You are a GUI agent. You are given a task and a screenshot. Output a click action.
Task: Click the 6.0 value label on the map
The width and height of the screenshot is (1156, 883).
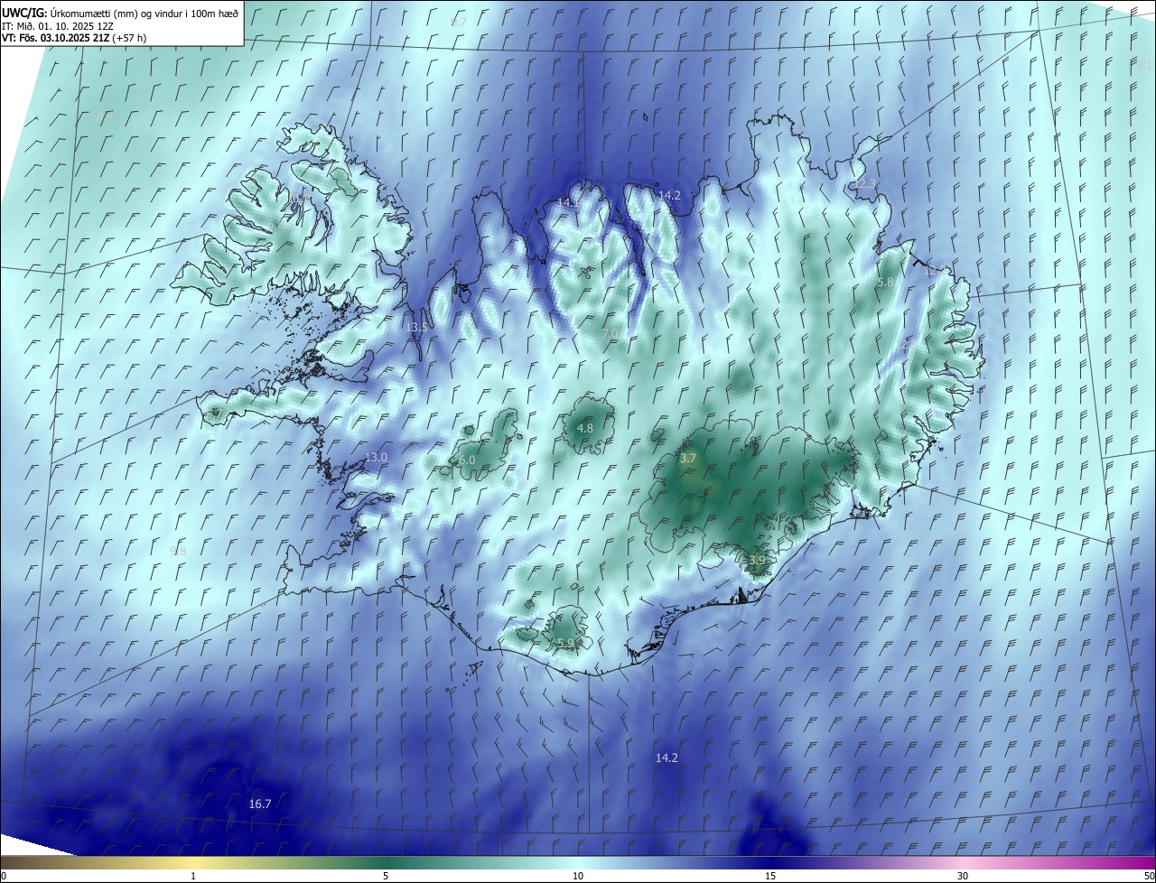click(467, 460)
